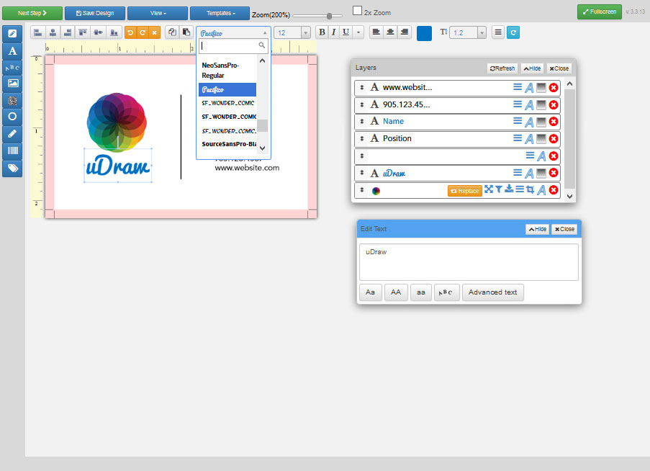Image resolution: width=650 pixels, height=471 pixels.
Task: Click the curved text ABC sidebar tool
Action: click(12, 67)
